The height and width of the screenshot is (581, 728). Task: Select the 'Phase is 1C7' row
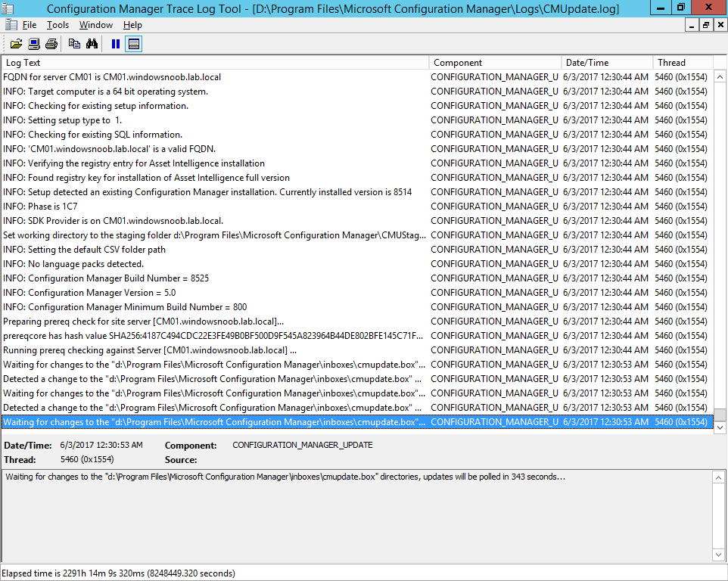point(357,207)
